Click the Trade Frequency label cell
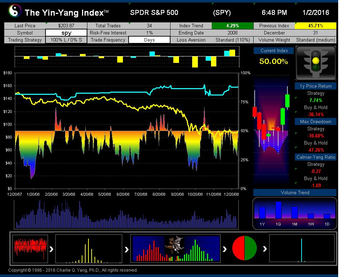 (x=108, y=40)
